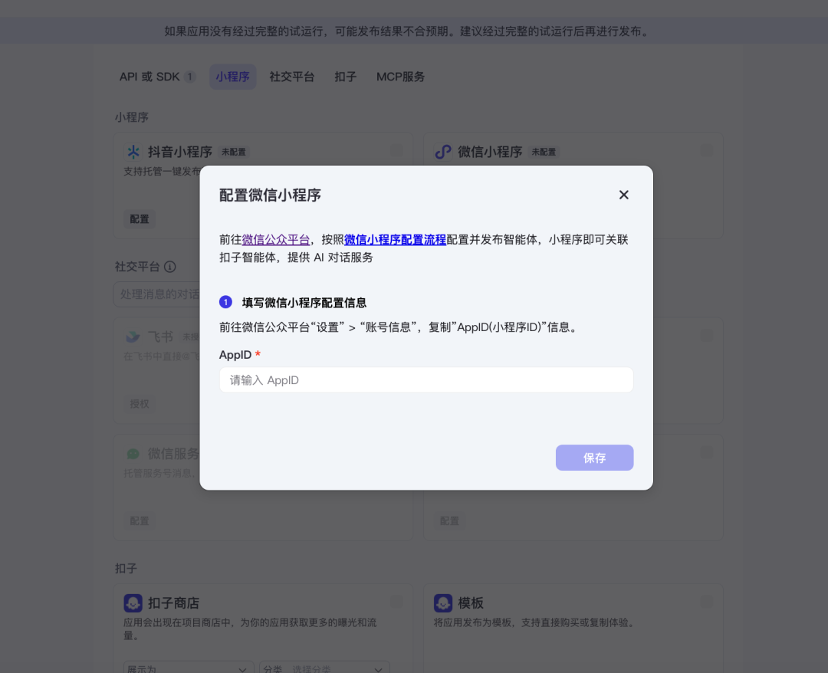The width and height of the screenshot is (828, 673).
Task: Click 授权 button in 飞书 card
Action: click(x=140, y=404)
